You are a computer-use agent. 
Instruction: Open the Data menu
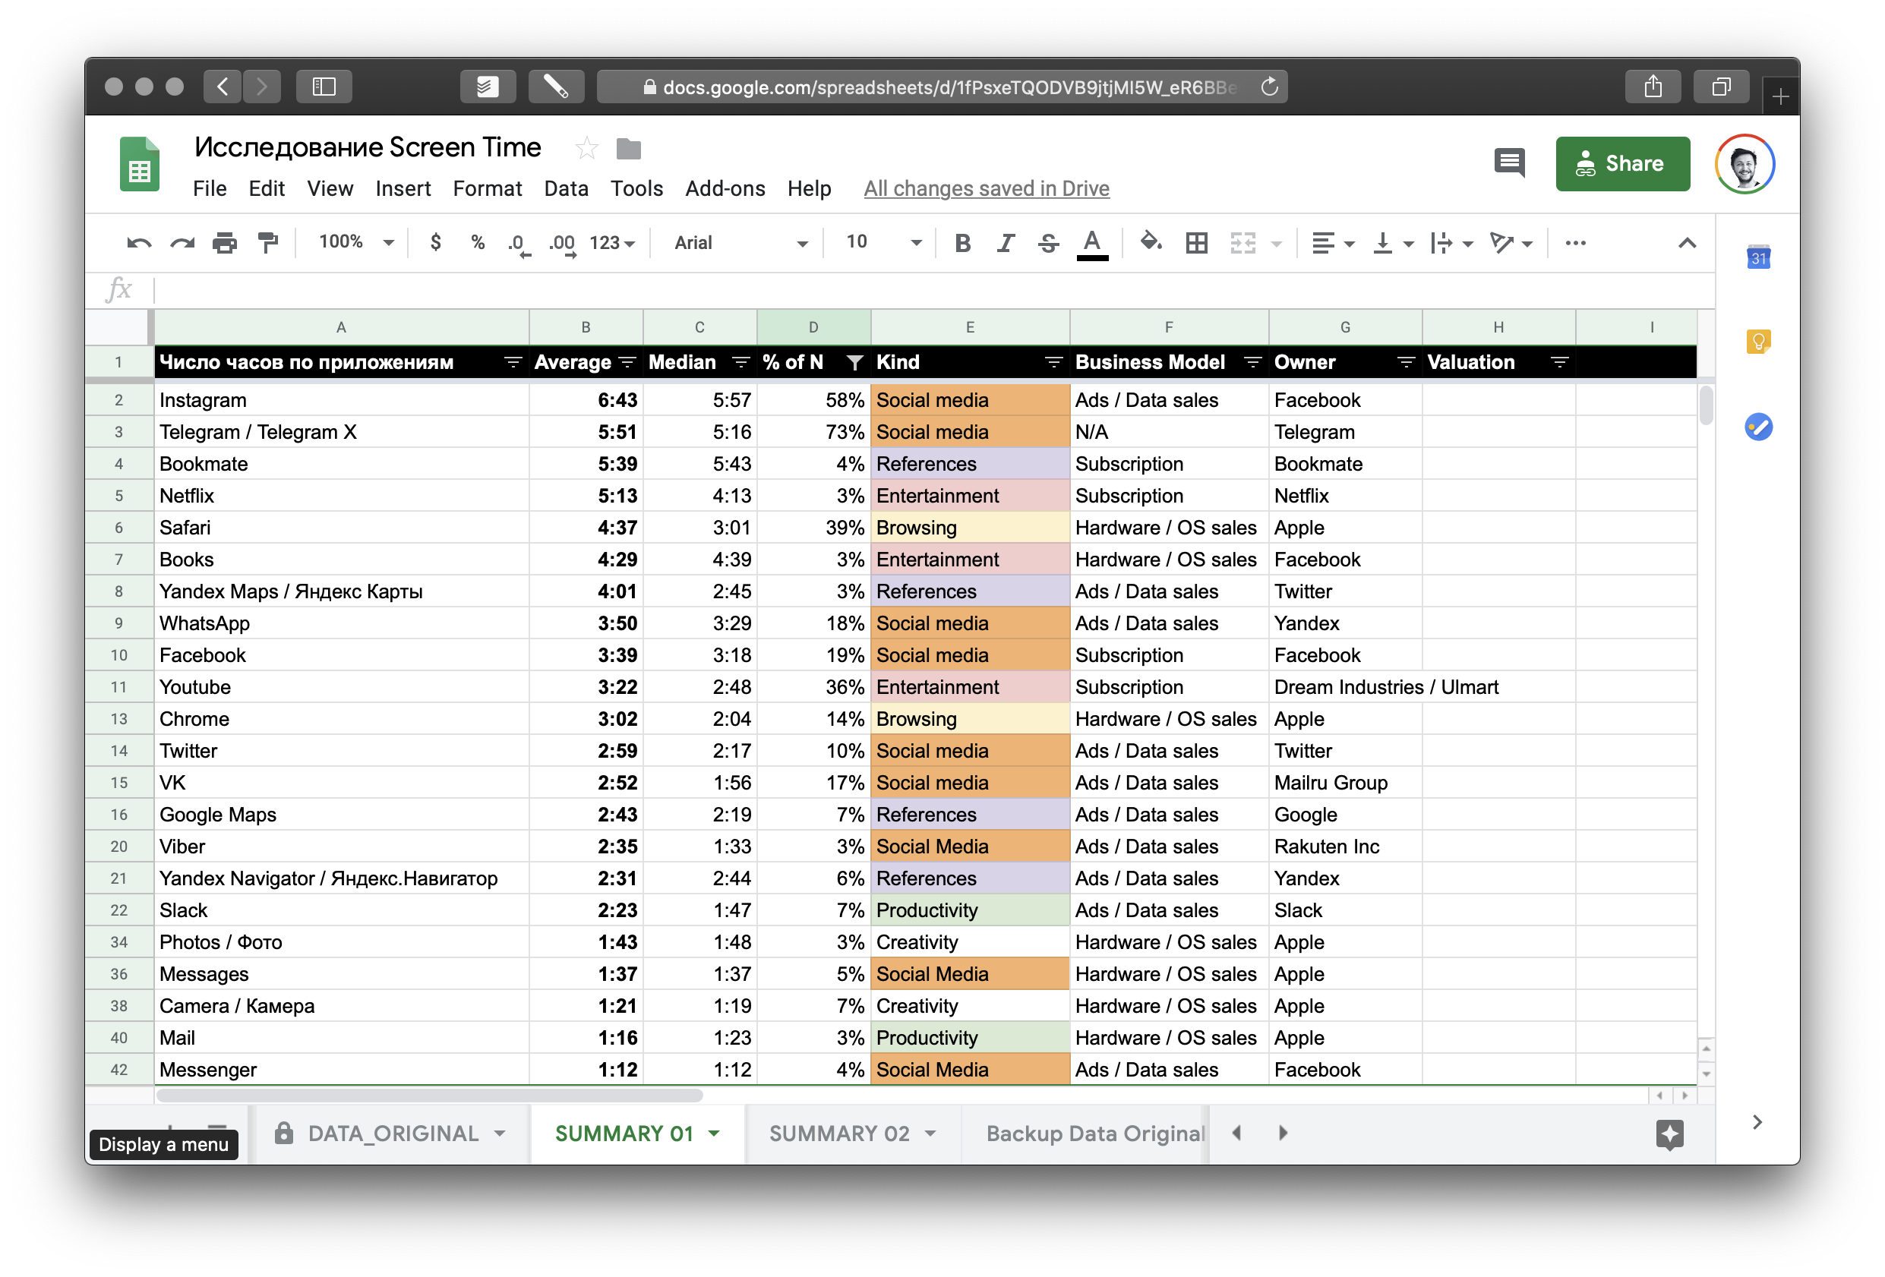point(565,188)
